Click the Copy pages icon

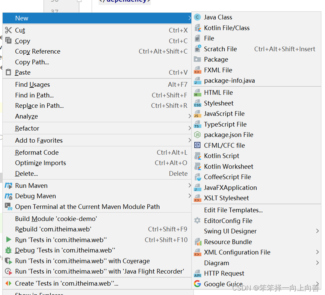click(8, 41)
